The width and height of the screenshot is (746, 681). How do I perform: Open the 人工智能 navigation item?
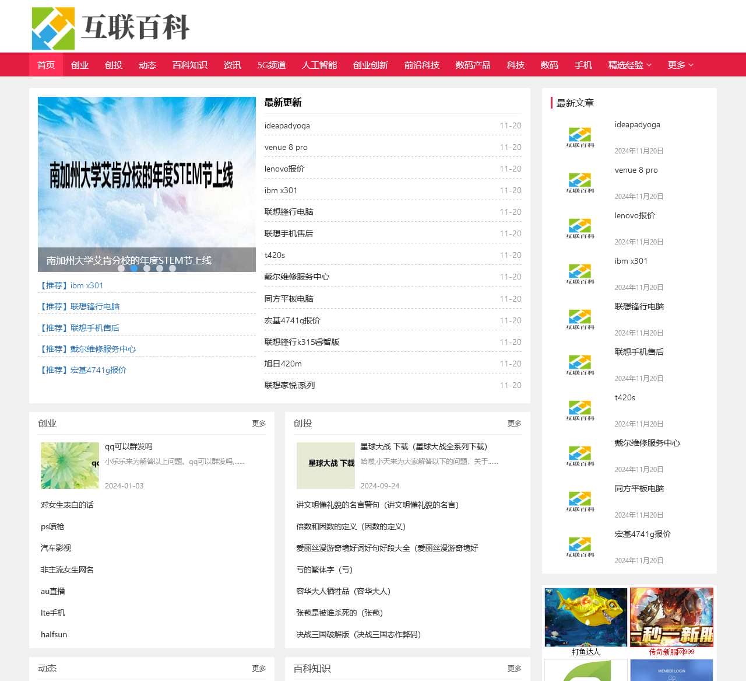319,65
